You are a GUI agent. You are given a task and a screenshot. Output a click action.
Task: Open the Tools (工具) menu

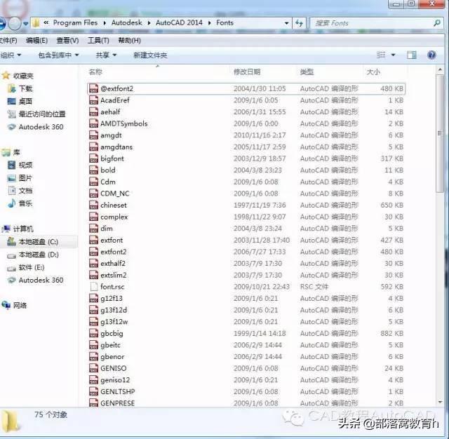point(98,41)
